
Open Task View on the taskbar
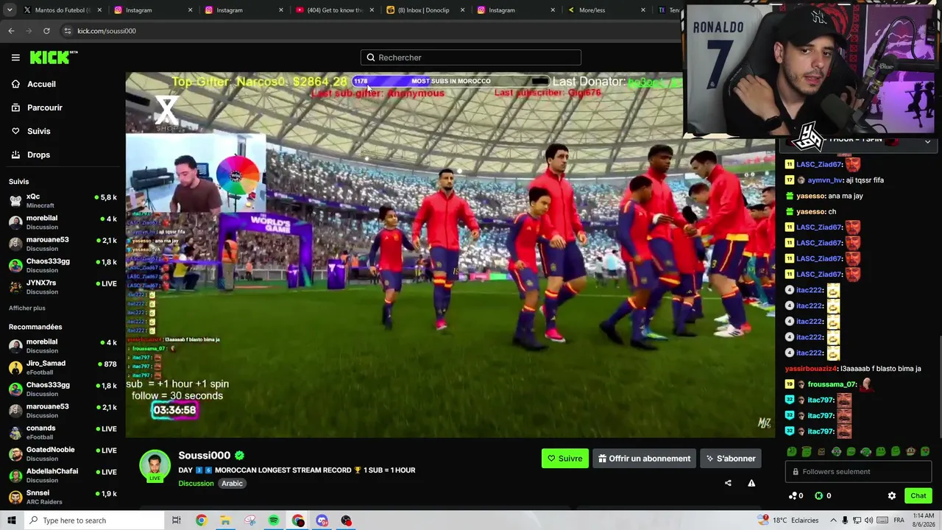(177, 520)
